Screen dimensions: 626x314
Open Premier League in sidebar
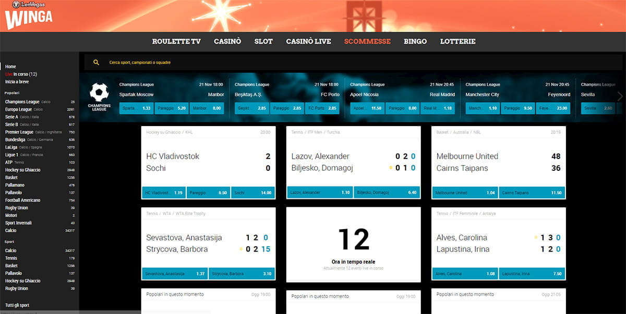point(40,132)
